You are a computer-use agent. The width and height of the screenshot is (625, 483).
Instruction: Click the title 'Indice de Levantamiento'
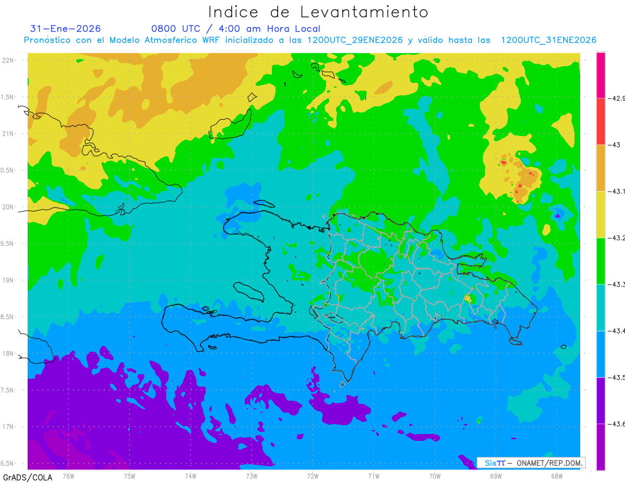tap(318, 12)
